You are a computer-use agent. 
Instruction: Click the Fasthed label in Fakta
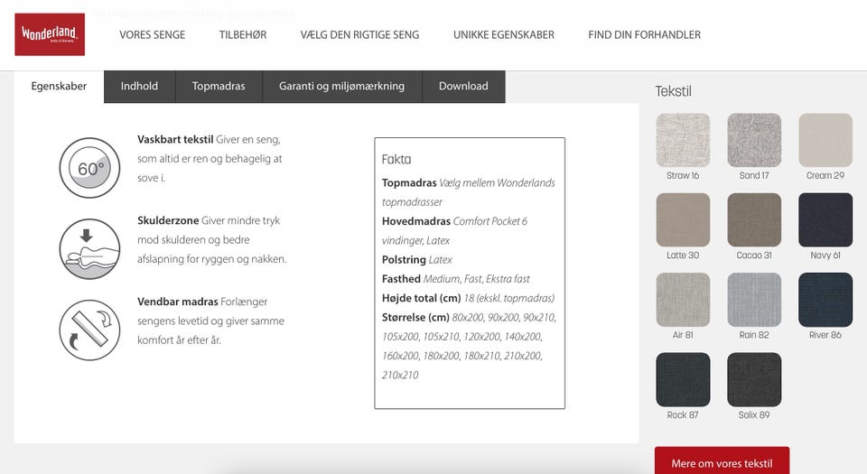[x=401, y=279]
